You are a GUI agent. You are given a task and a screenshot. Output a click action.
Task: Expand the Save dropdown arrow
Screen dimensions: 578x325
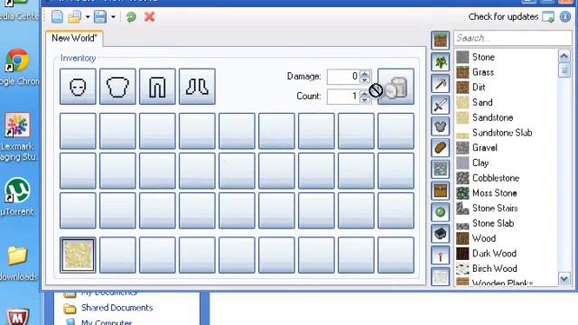[x=113, y=16]
